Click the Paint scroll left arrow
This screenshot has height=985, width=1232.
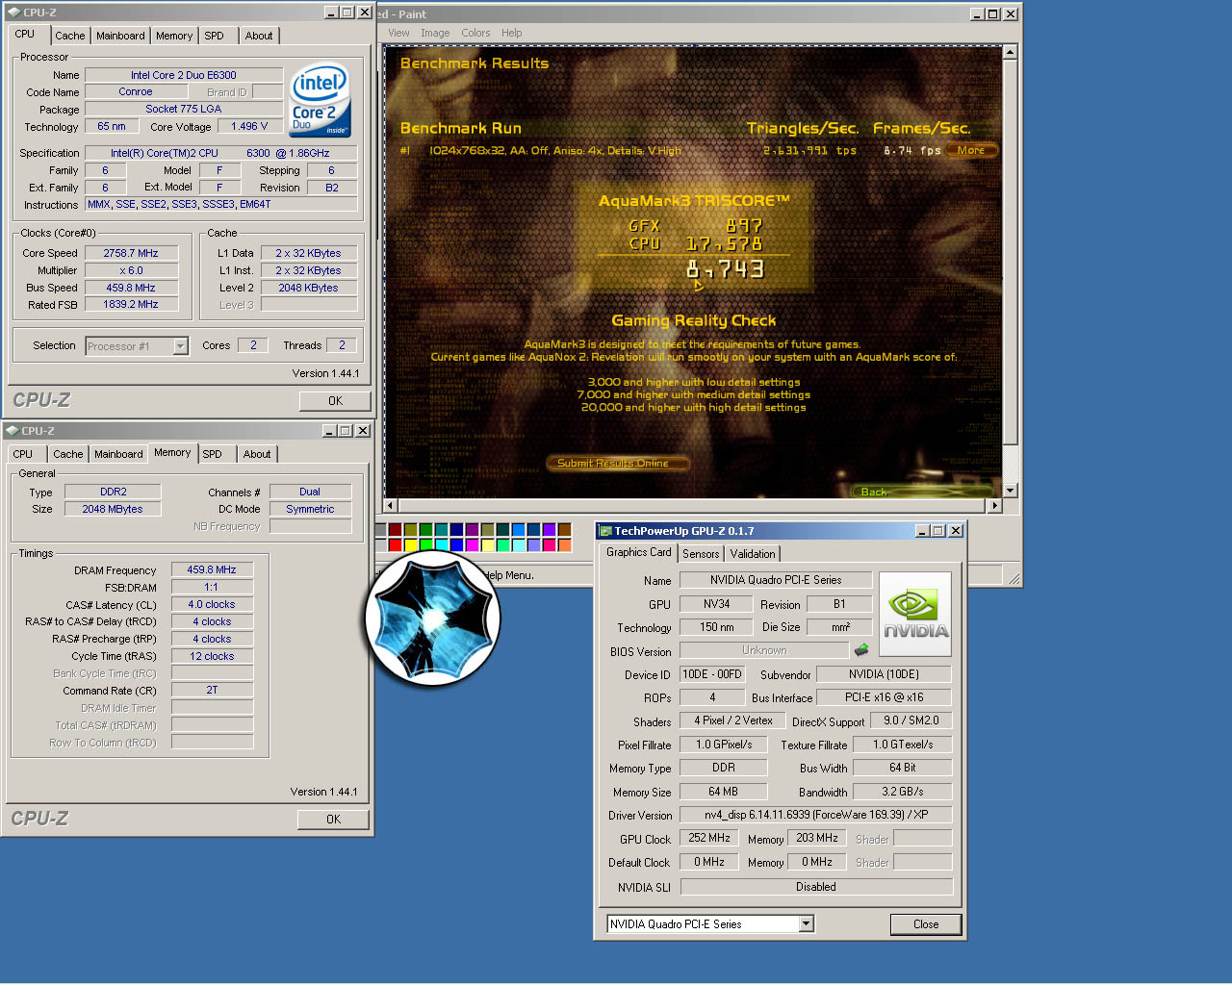click(391, 505)
